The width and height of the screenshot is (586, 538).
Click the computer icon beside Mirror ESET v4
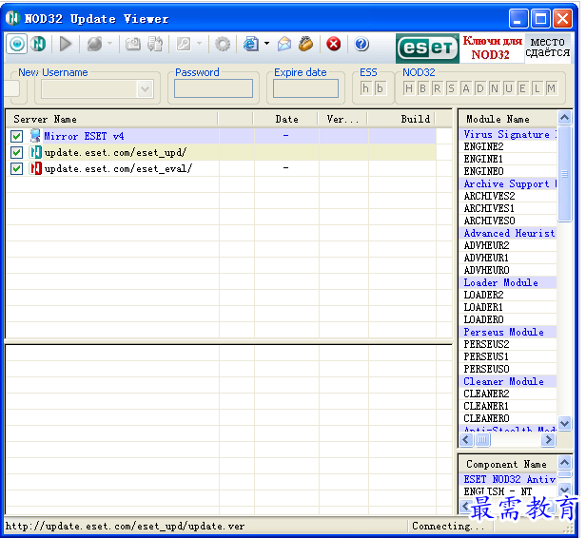click(x=35, y=136)
